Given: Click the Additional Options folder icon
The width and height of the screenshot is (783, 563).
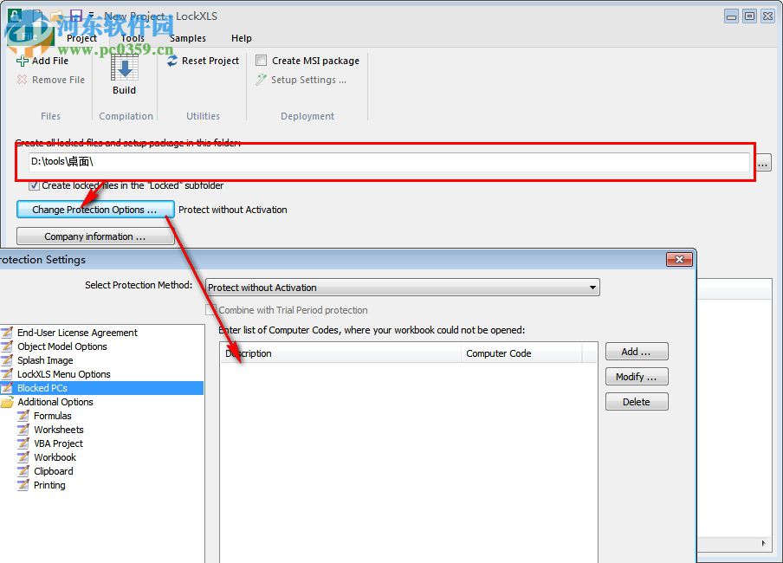Looking at the screenshot, I should 8,402.
